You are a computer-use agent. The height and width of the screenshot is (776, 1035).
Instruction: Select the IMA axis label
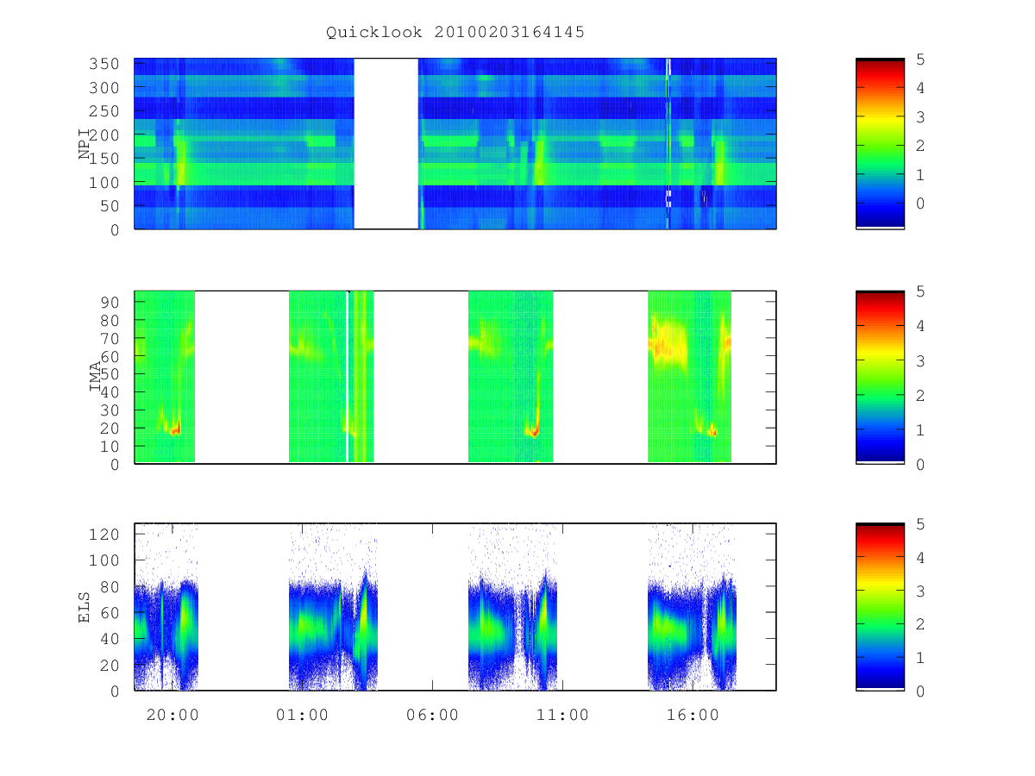click(96, 377)
